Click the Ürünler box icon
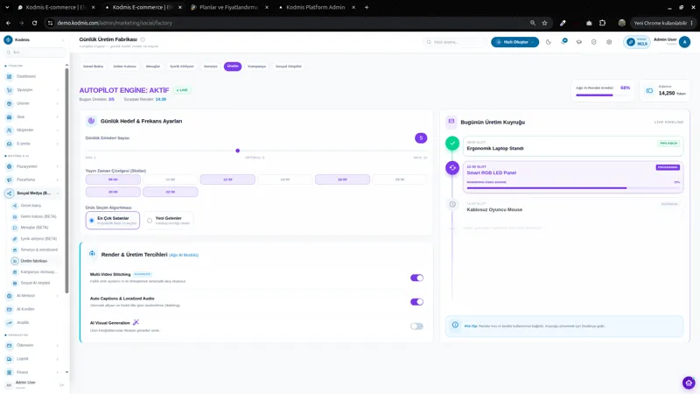This screenshot has width=700, height=394. click(9, 103)
